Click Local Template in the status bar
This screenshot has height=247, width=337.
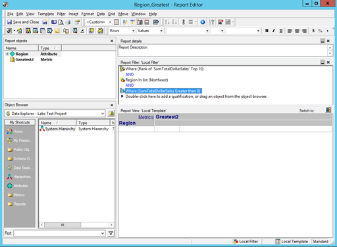(292, 241)
